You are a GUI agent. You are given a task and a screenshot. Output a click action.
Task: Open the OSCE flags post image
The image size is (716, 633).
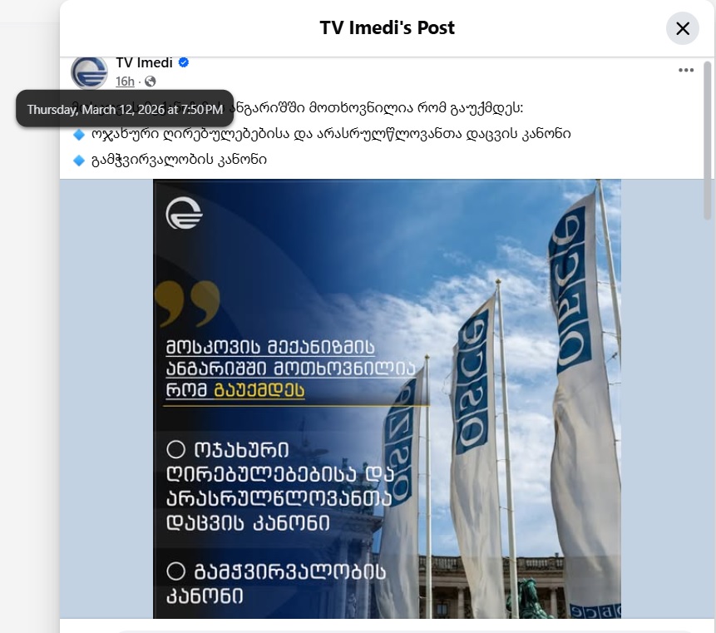[387, 398]
